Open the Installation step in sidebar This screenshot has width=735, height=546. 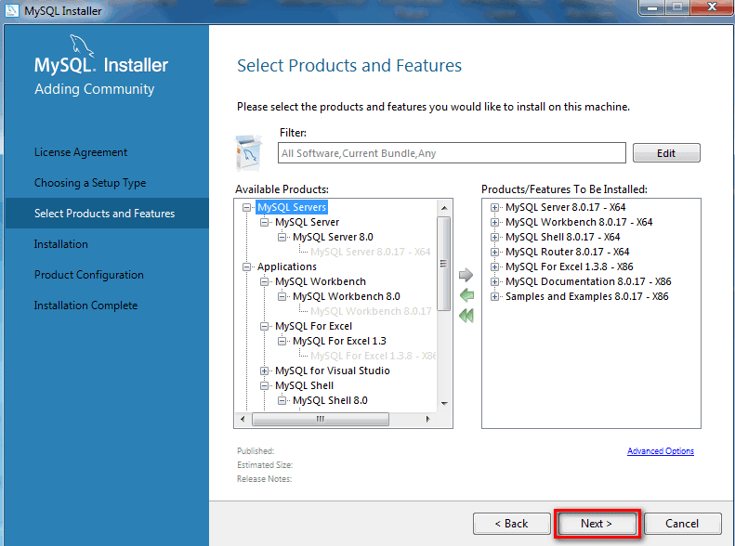click(x=61, y=244)
